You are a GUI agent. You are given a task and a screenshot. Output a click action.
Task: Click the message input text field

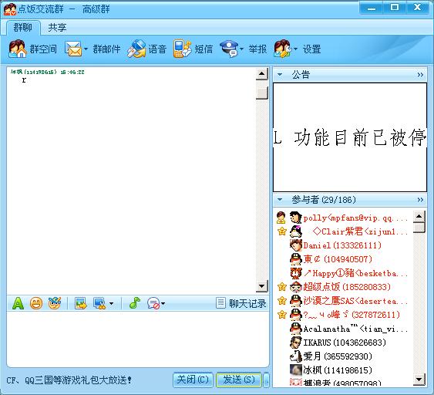[137, 339]
